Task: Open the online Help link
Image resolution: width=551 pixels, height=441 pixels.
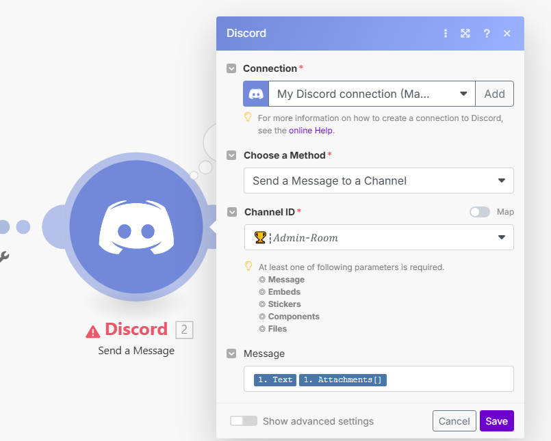Action: tap(311, 131)
